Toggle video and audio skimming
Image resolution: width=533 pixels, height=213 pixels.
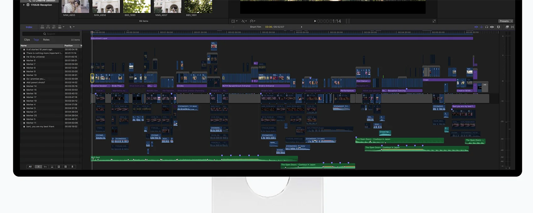pos(476,27)
